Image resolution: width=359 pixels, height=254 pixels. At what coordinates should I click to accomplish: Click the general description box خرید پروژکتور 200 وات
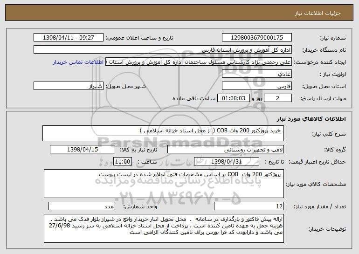[163, 133]
